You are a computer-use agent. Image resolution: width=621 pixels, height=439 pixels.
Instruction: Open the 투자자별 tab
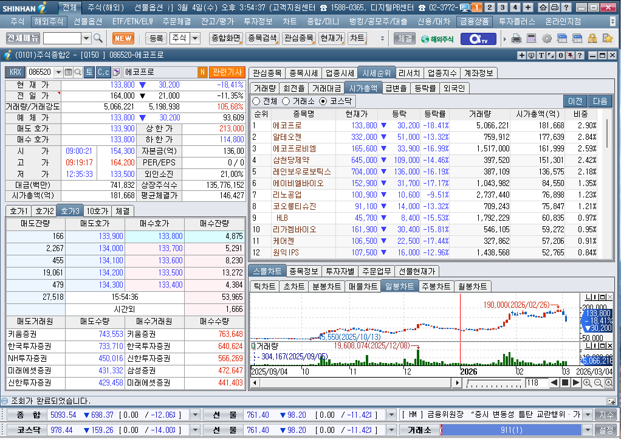[x=340, y=271]
